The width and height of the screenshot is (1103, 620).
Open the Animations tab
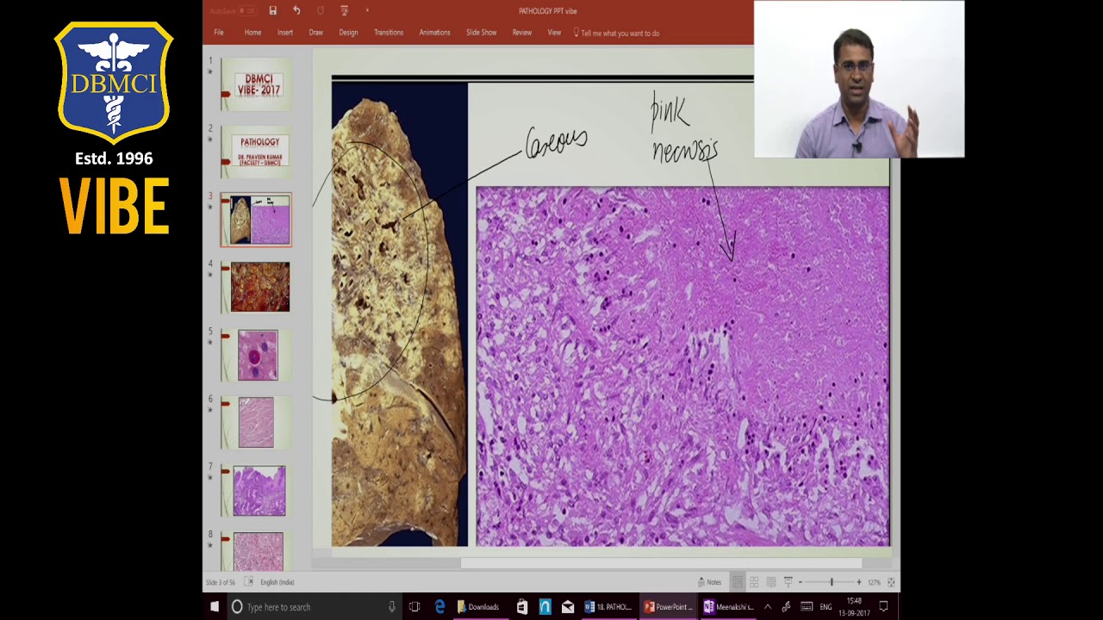[434, 33]
